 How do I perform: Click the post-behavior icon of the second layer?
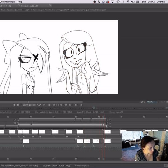click(x=110, y=123)
